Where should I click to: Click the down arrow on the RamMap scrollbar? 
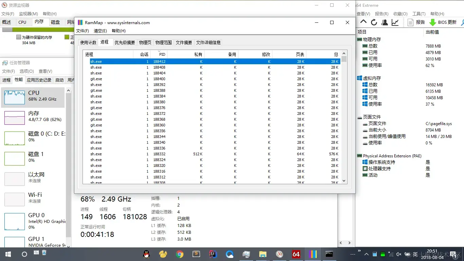(344, 181)
